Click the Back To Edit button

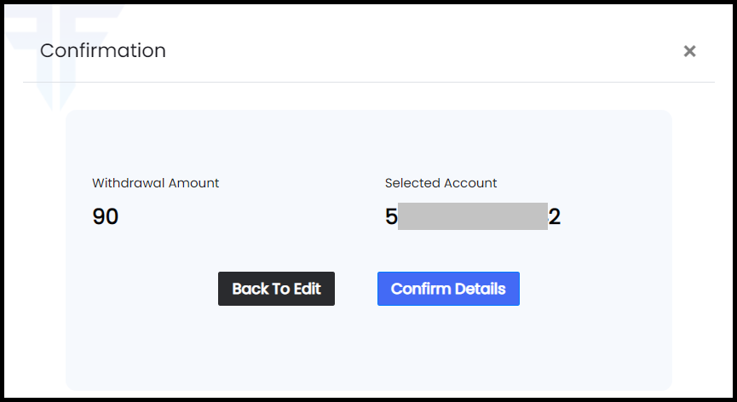[x=276, y=289]
